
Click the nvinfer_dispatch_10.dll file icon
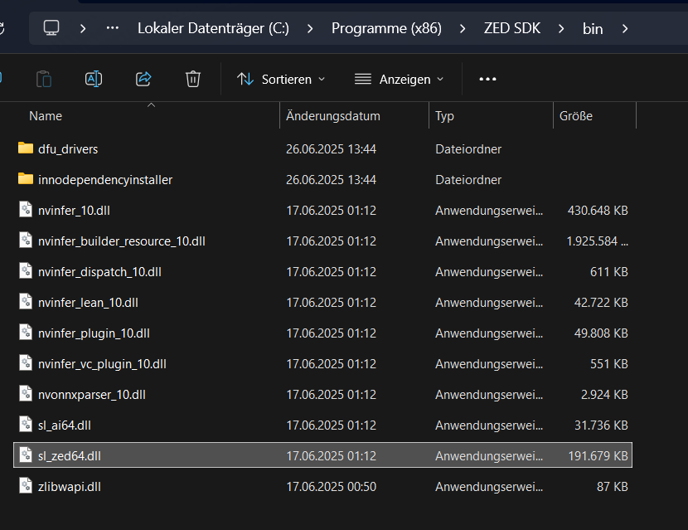click(x=26, y=271)
